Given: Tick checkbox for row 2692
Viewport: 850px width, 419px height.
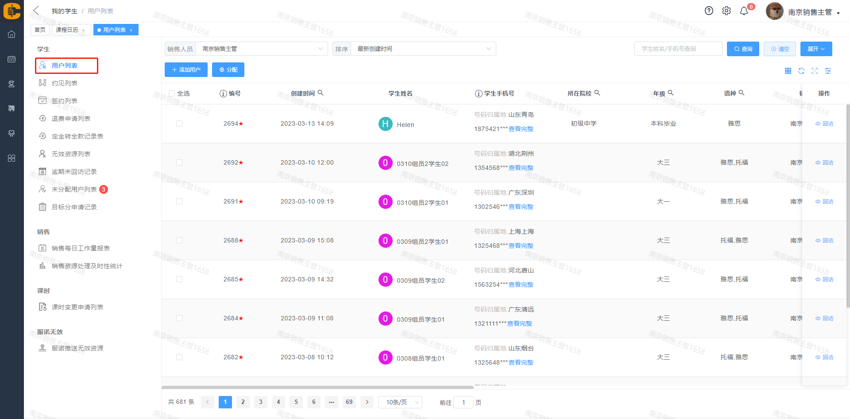Looking at the screenshot, I should pyautogui.click(x=179, y=162).
